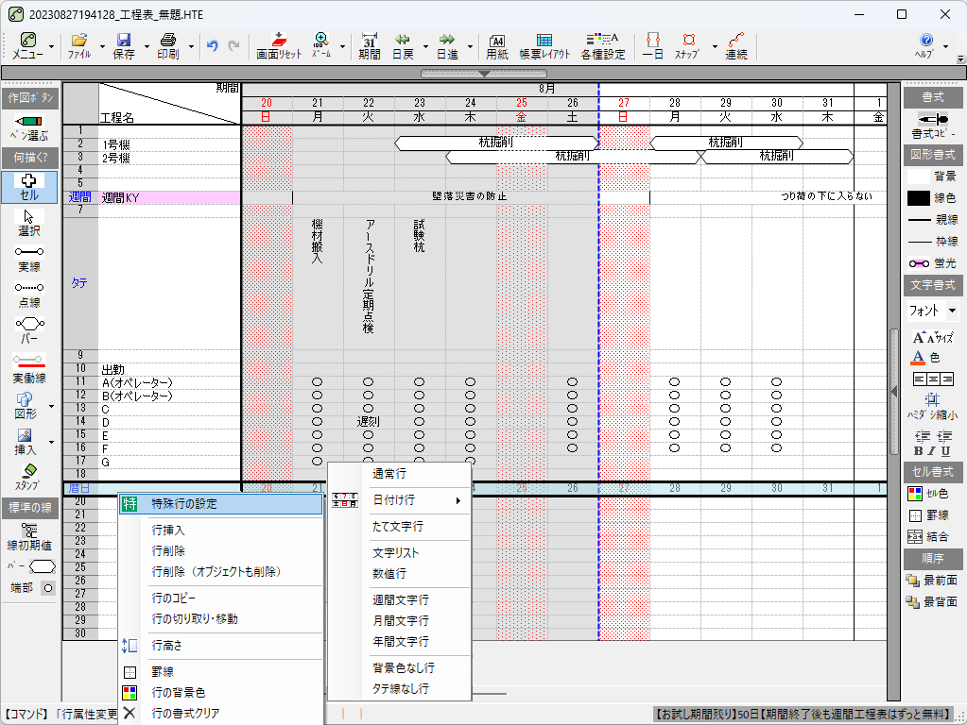Toggle the 蛍光 highlight line option
967x725 pixels.
point(932,263)
